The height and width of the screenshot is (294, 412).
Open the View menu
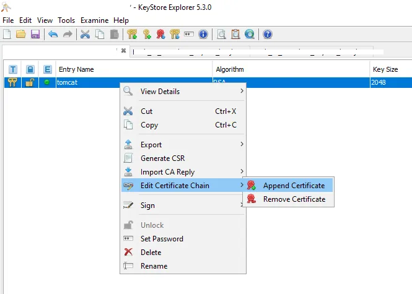coord(45,20)
